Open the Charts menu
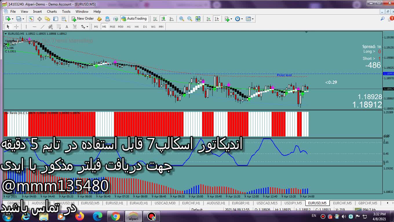This screenshot has width=394, height=222. (x=52, y=12)
